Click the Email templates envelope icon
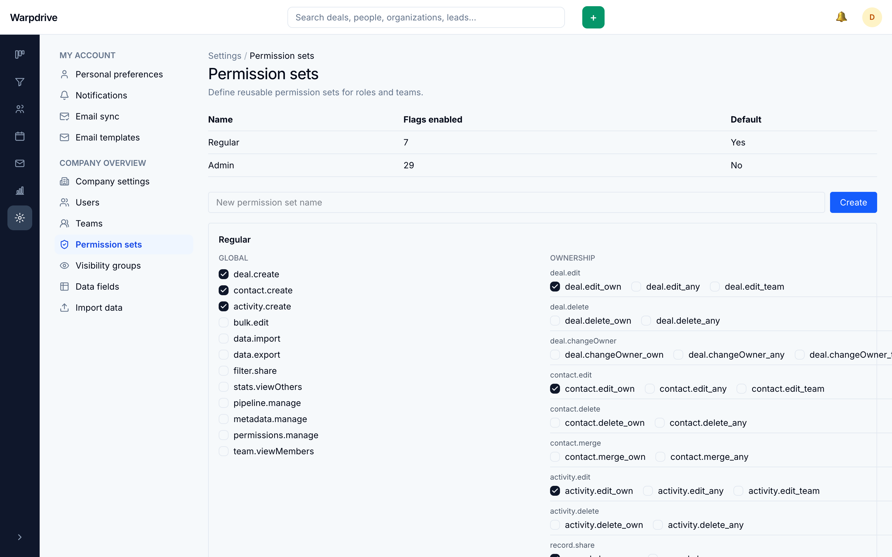The height and width of the screenshot is (557, 892). point(64,137)
